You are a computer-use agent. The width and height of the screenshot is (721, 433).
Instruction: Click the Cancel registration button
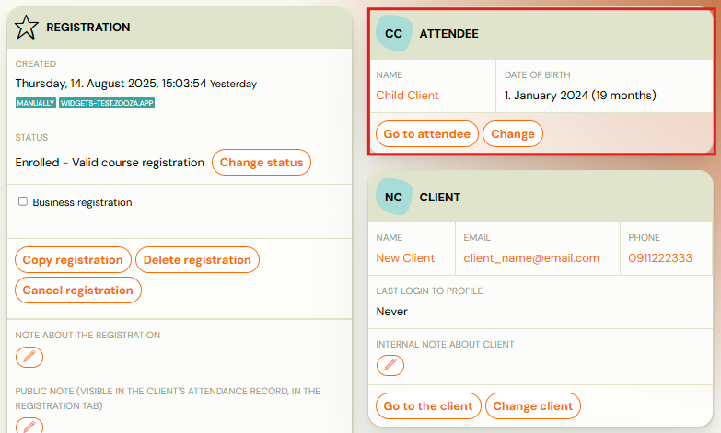(78, 291)
